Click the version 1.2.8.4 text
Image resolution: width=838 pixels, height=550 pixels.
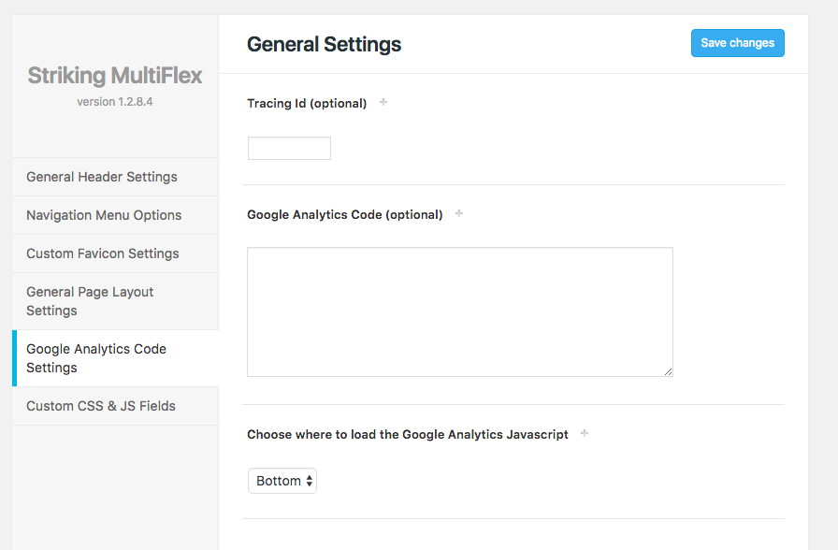tap(115, 102)
